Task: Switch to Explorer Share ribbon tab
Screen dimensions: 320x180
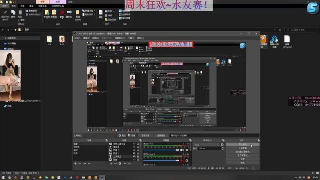Action: click(22, 6)
